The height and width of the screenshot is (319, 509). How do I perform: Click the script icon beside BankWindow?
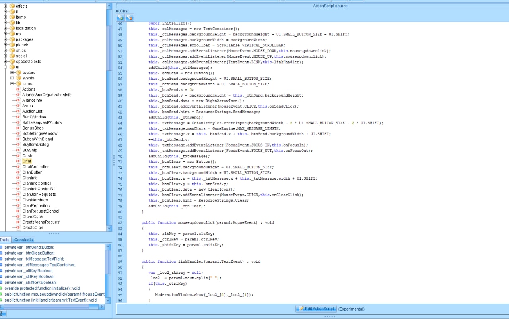click(x=18, y=117)
